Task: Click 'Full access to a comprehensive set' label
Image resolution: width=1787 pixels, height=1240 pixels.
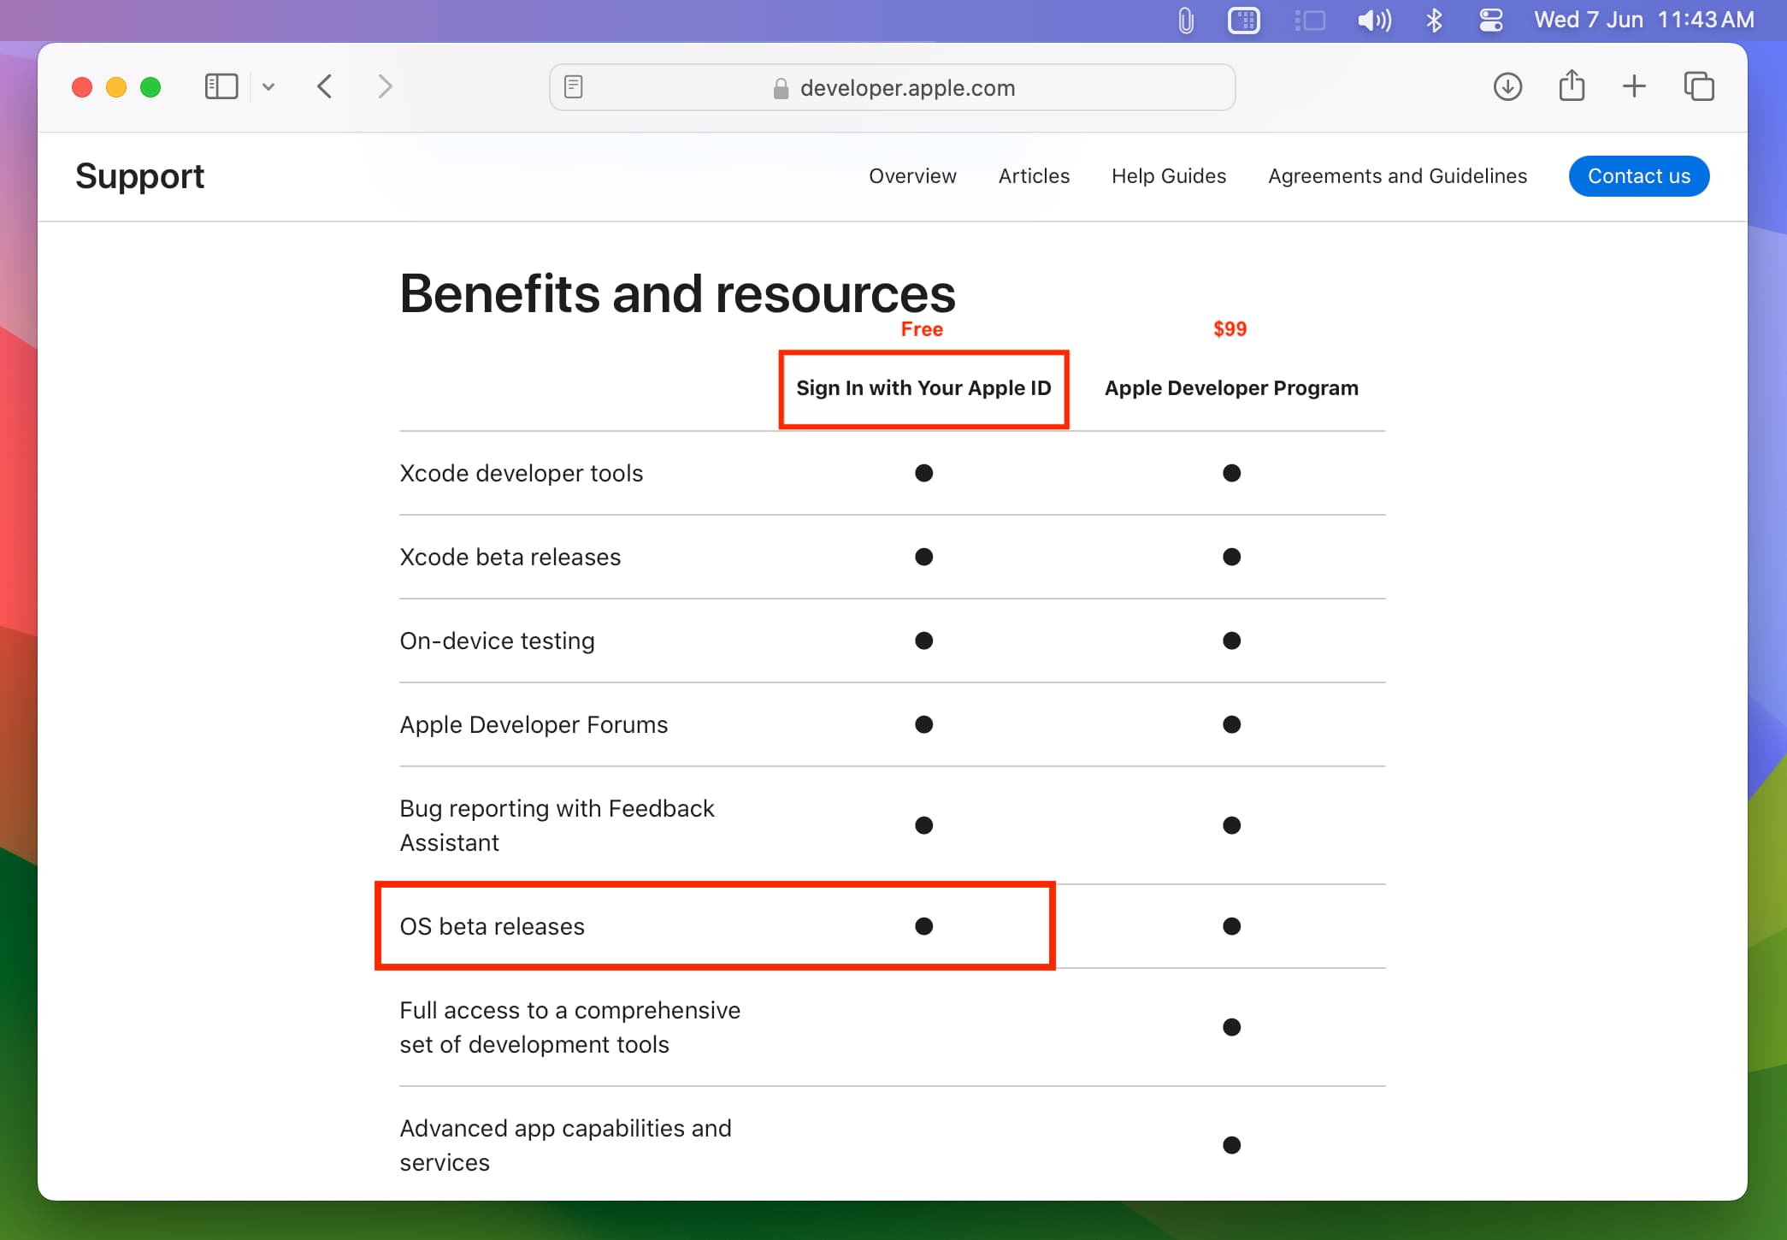Action: pyautogui.click(x=570, y=1027)
